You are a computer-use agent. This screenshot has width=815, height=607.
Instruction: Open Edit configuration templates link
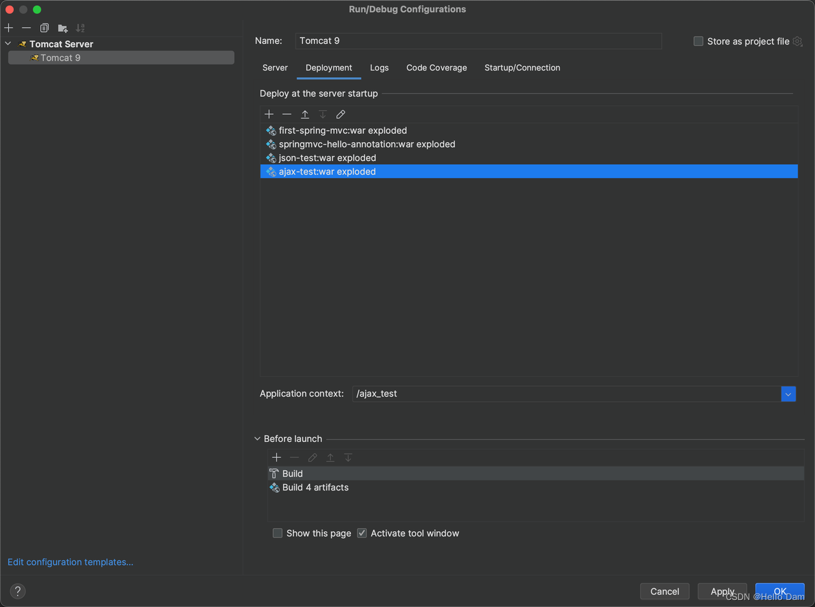[x=71, y=562]
